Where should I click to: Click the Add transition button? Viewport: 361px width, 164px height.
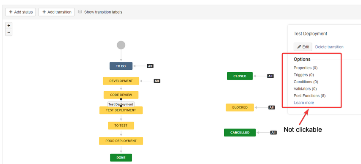[x=56, y=12]
